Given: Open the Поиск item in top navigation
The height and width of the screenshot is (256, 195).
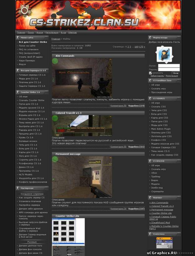Looking at the screenshot, I should 31,32.
